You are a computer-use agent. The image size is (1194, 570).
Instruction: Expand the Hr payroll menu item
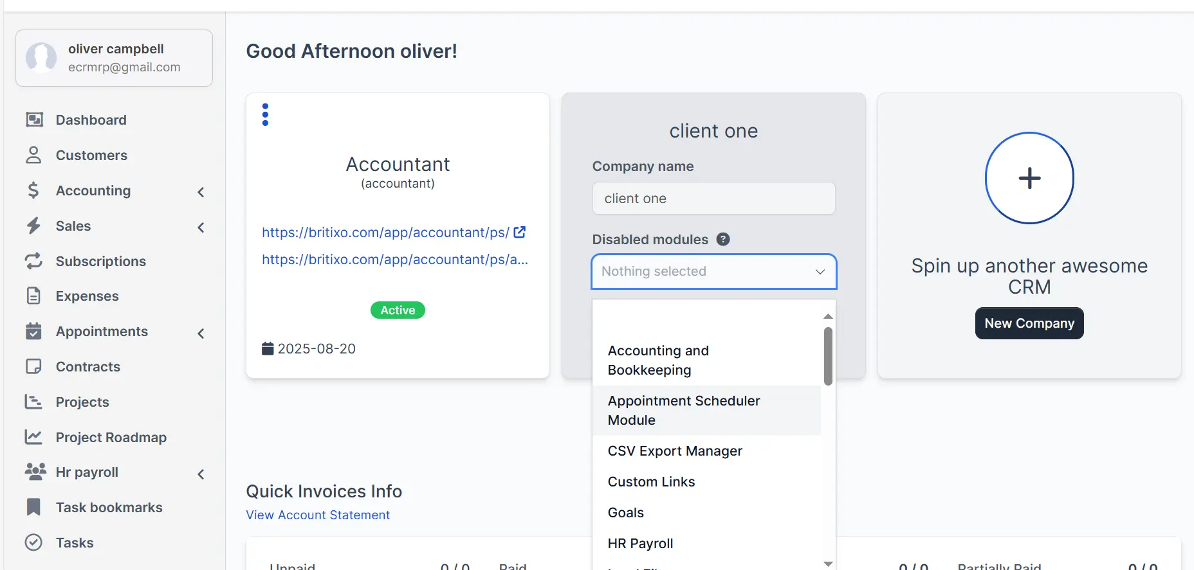(x=200, y=474)
